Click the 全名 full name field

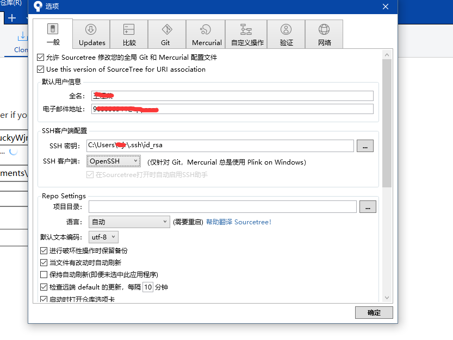click(232, 96)
